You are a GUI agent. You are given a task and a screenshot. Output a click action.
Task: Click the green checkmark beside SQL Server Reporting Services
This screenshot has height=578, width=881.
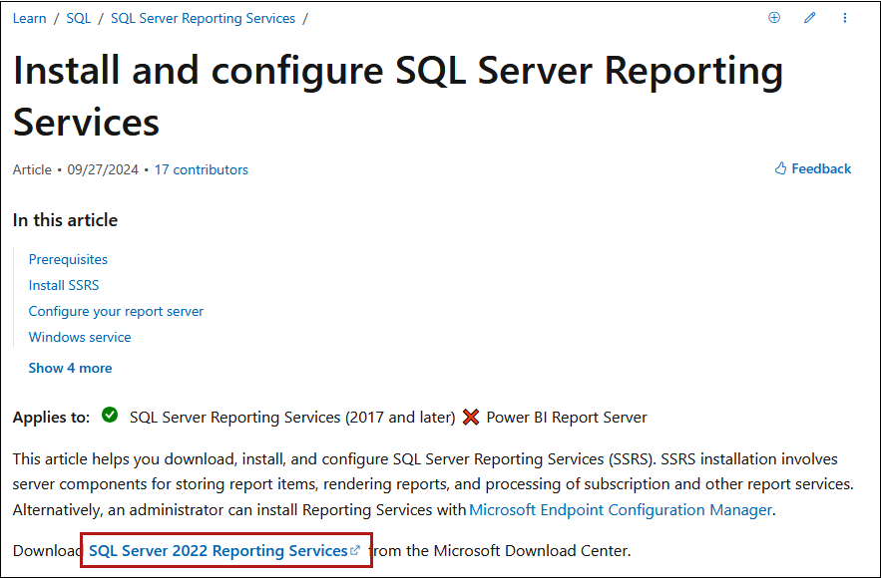click(x=110, y=416)
